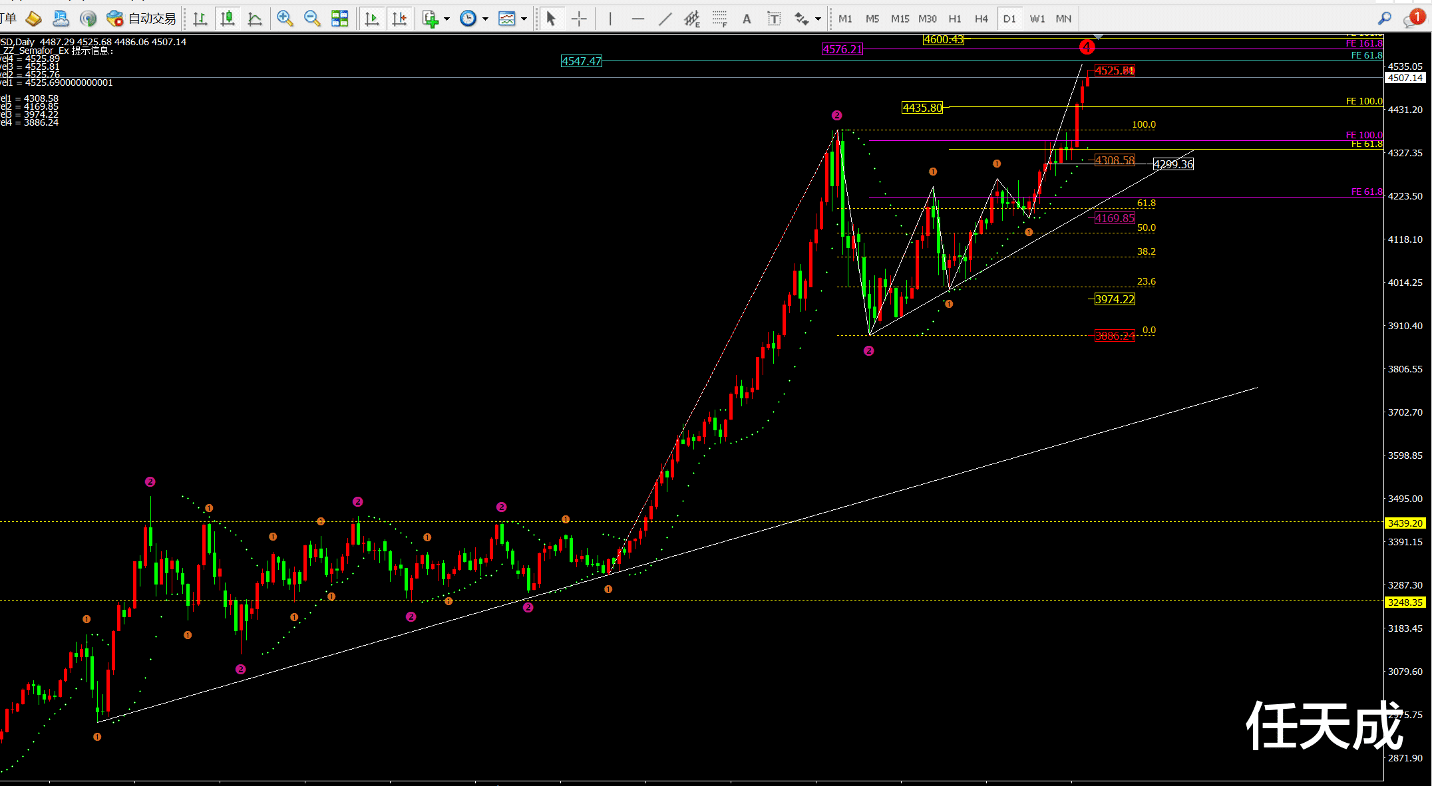Select the Crosshair tool
This screenshot has height=786, width=1432.
point(579,19)
